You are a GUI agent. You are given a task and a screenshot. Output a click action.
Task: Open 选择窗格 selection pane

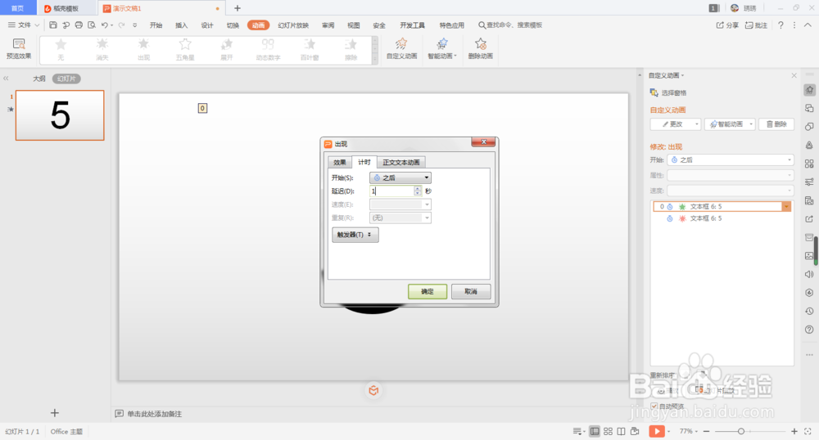(668, 92)
